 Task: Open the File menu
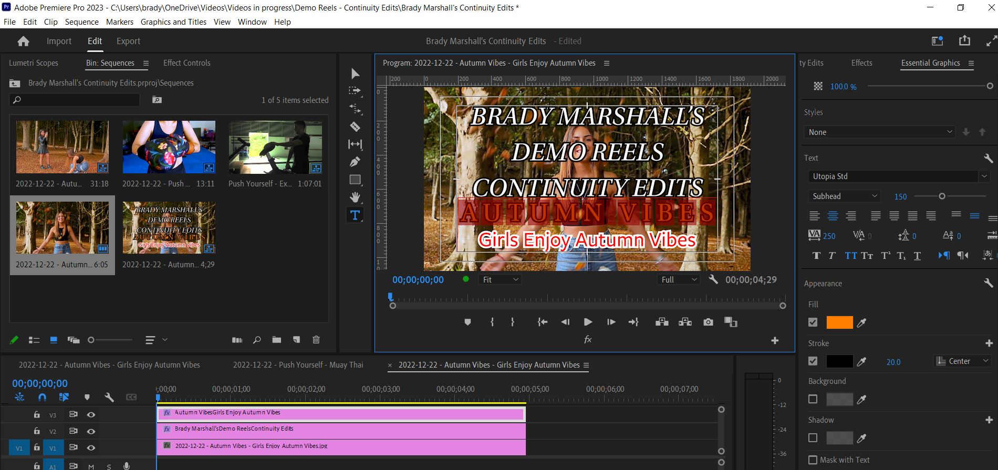coord(10,22)
